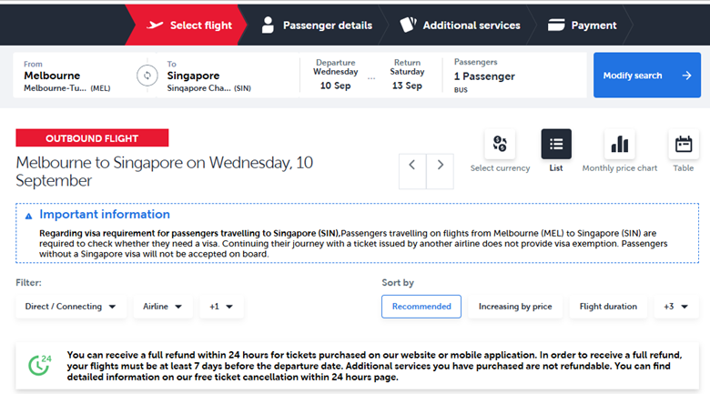The width and height of the screenshot is (710, 394).
Task: Go to previous day arrow
Action: pos(412,165)
